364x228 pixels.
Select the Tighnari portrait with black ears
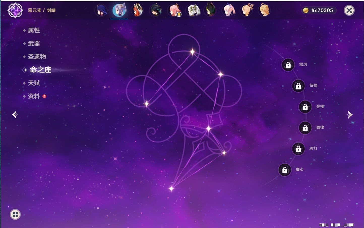click(210, 10)
